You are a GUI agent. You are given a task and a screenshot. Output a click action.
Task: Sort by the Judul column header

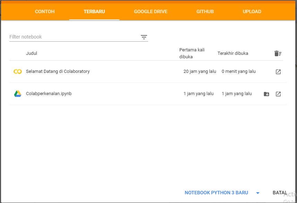tap(32, 53)
